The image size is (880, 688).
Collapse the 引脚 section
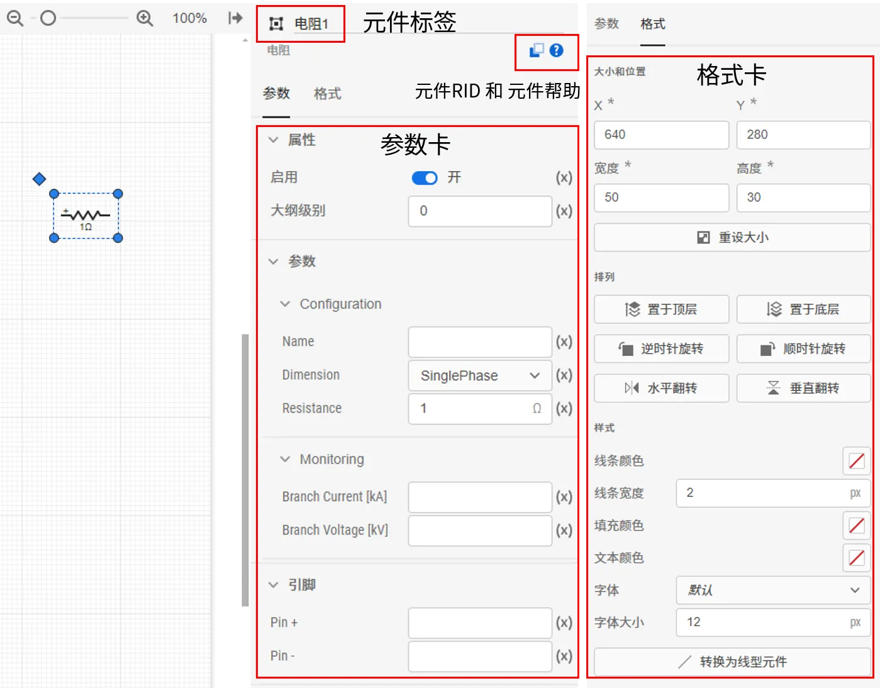[274, 585]
